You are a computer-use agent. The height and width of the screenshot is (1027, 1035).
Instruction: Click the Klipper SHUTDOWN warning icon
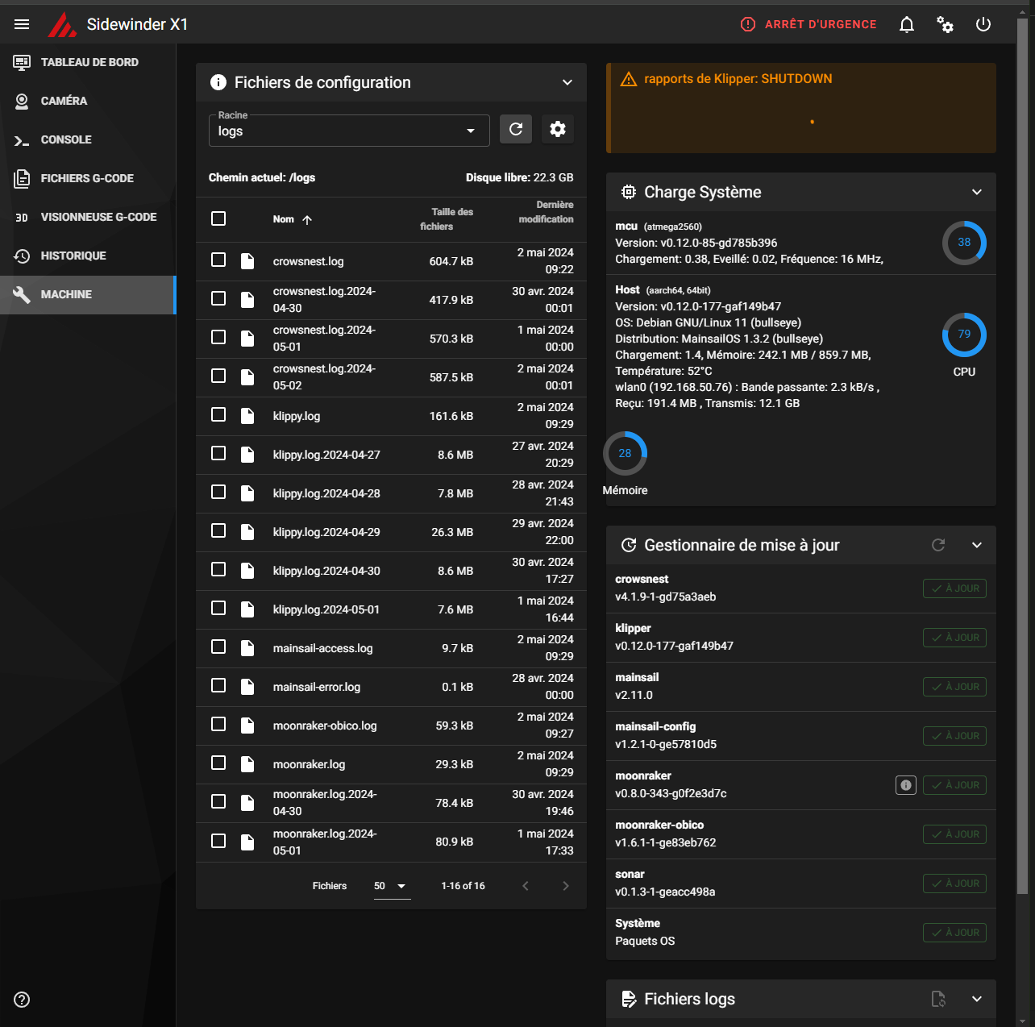(629, 79)
